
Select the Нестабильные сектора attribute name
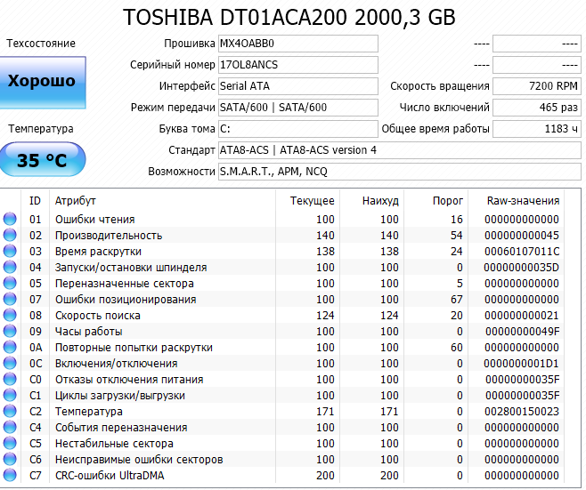coord(114,444)
